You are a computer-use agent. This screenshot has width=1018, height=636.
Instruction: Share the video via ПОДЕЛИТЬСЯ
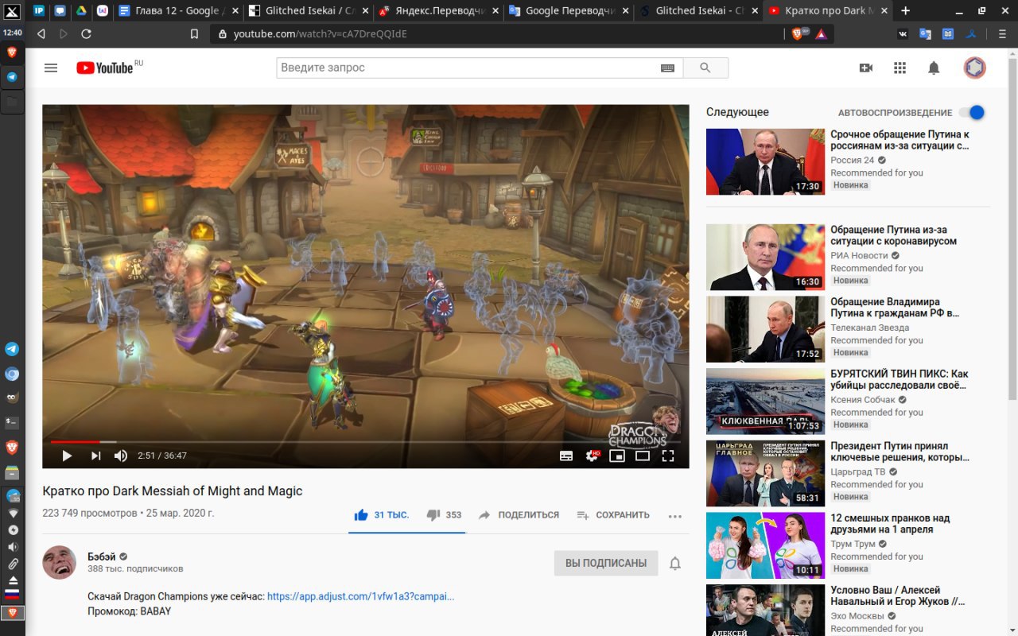pyautogui.click(x=519, y=515)
